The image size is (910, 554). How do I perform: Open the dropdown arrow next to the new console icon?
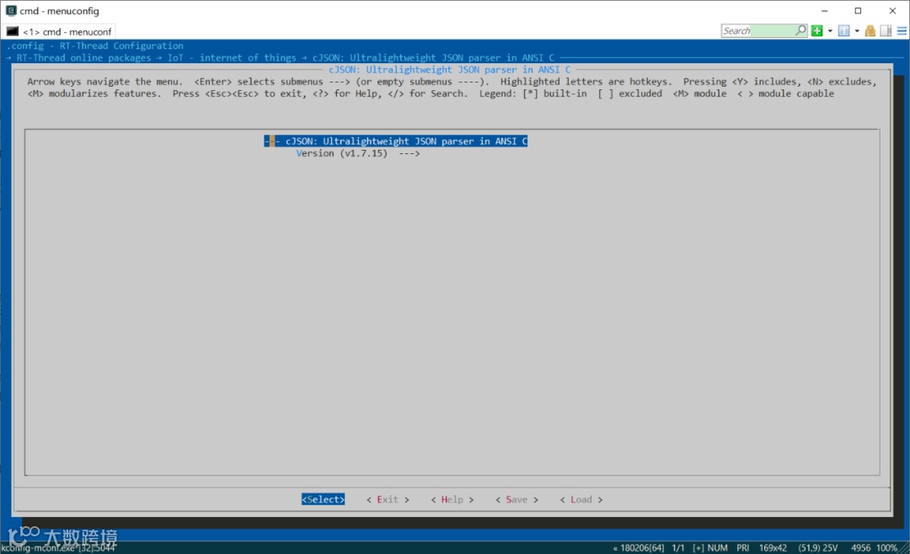click(830, 31)
